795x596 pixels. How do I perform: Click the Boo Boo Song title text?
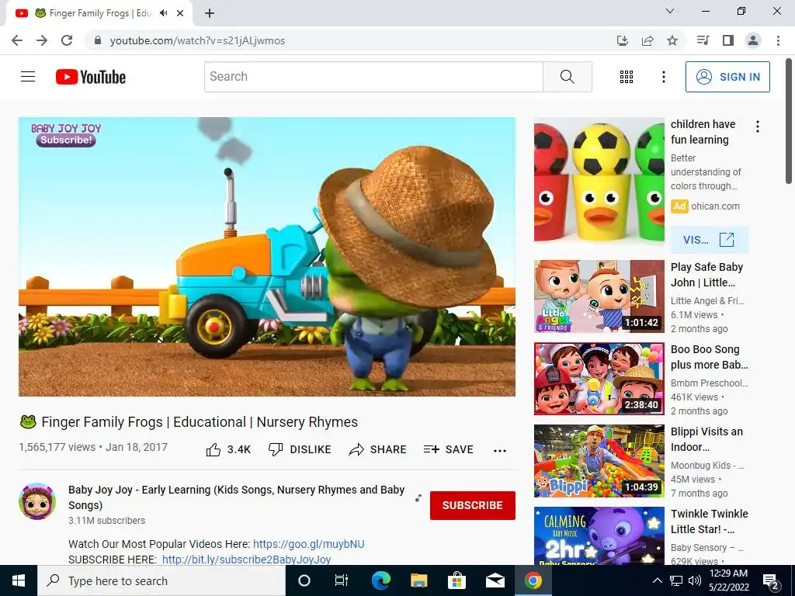710,357
